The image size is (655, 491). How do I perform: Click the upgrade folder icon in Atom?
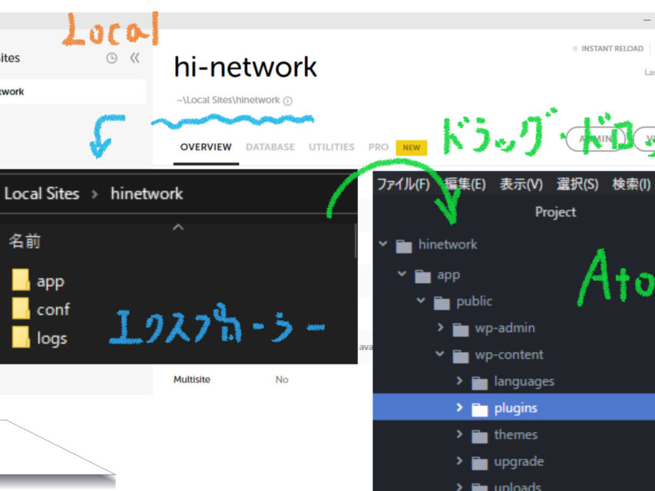[x=480, y=463]
